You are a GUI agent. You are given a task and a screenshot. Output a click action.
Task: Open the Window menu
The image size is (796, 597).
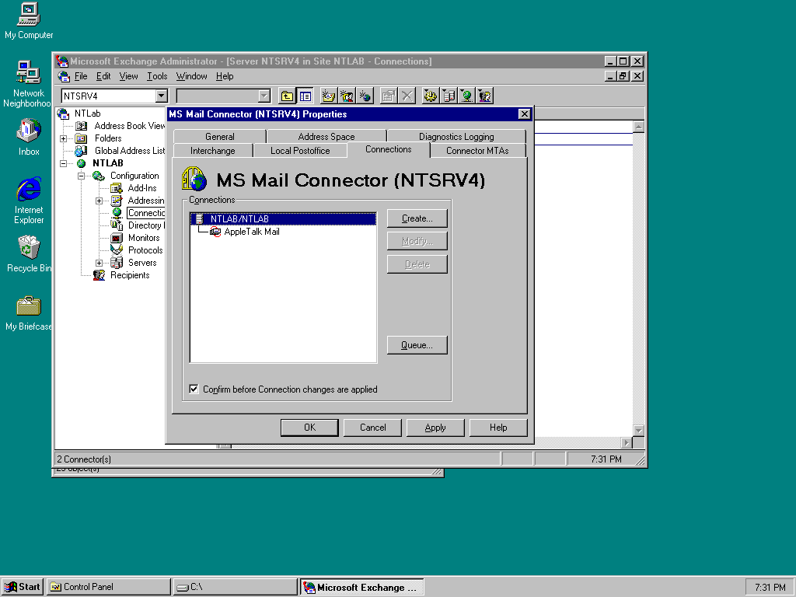(x=191, y=76)
